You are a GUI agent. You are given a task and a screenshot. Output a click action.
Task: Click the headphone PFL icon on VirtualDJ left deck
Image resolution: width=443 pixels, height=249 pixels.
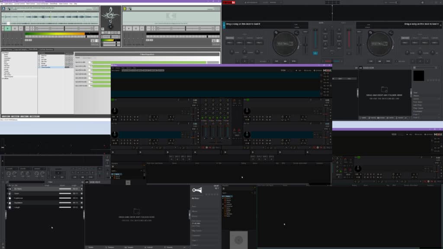pyautogui.click(x=315, y=52)
